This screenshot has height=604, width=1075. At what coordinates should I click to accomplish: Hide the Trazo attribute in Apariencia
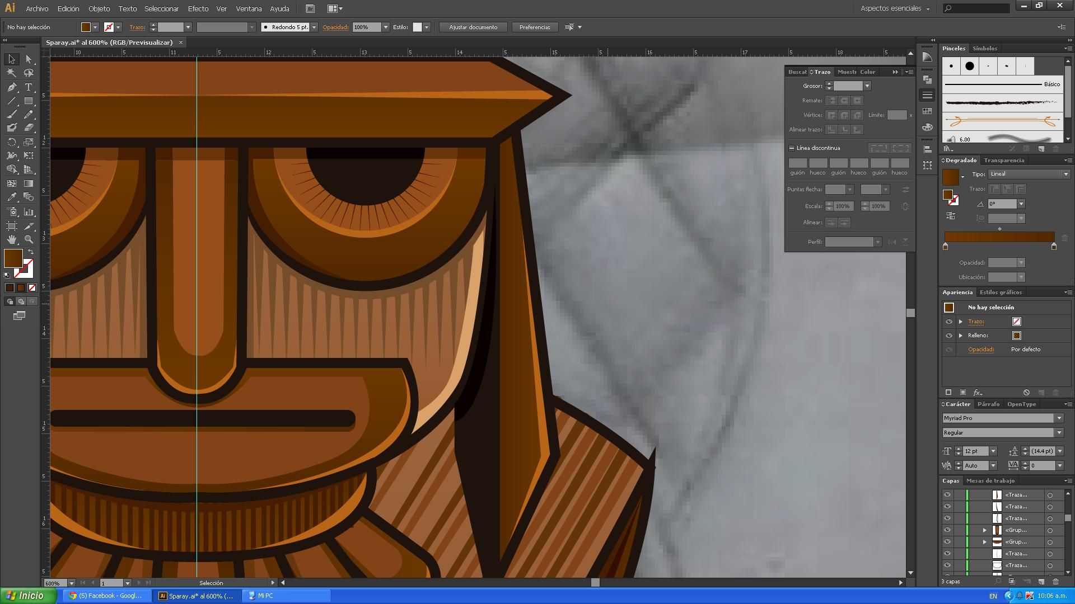pos(948,322)
